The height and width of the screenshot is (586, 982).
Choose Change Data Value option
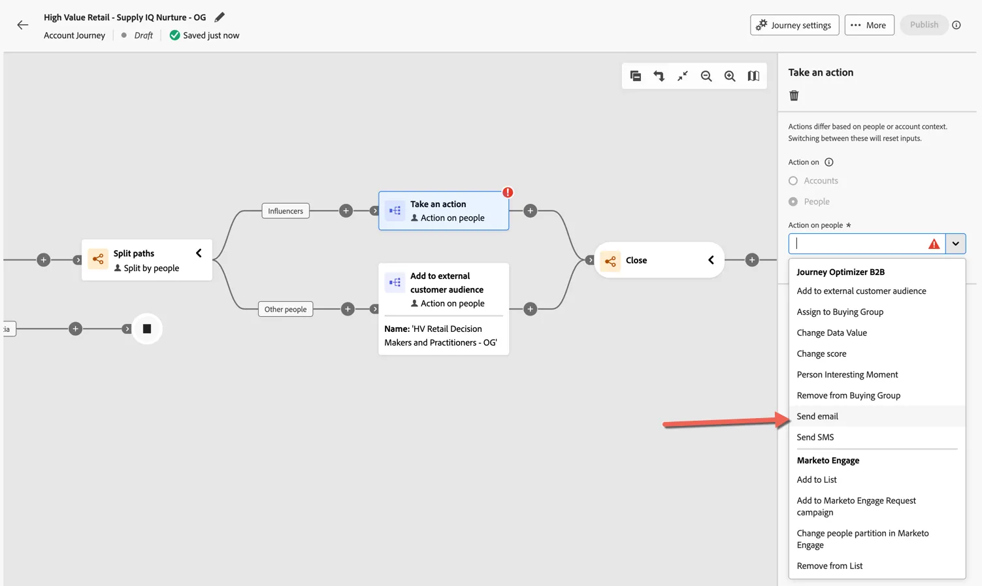[x=877, y=333]
